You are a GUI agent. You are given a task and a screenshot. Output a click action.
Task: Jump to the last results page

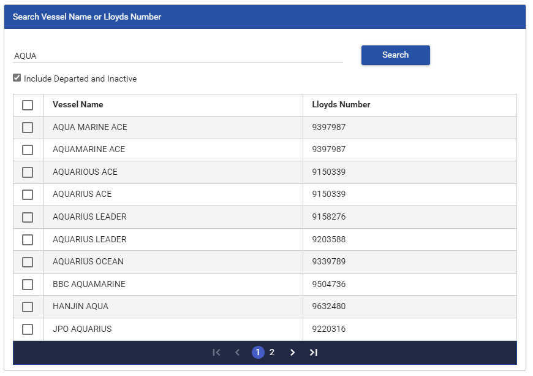point(314,353)
